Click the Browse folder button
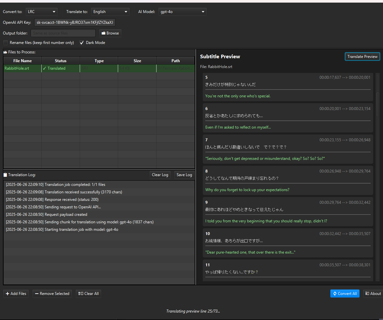Screen dimensions: 383x320 tap(110, 33)
